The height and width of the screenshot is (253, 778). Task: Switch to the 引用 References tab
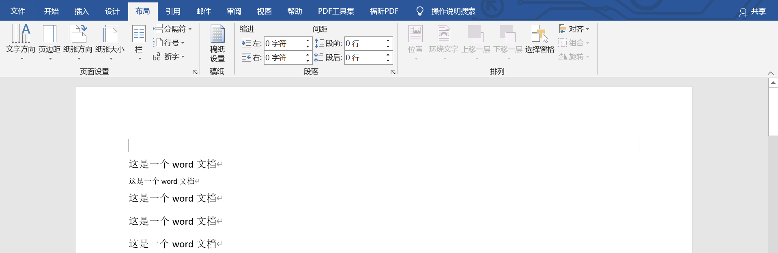pos(173,11)
